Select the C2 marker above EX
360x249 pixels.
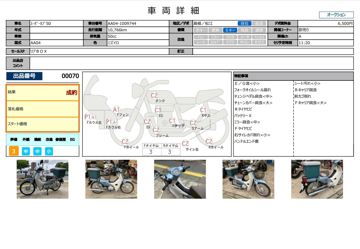[x=147, y=122]
